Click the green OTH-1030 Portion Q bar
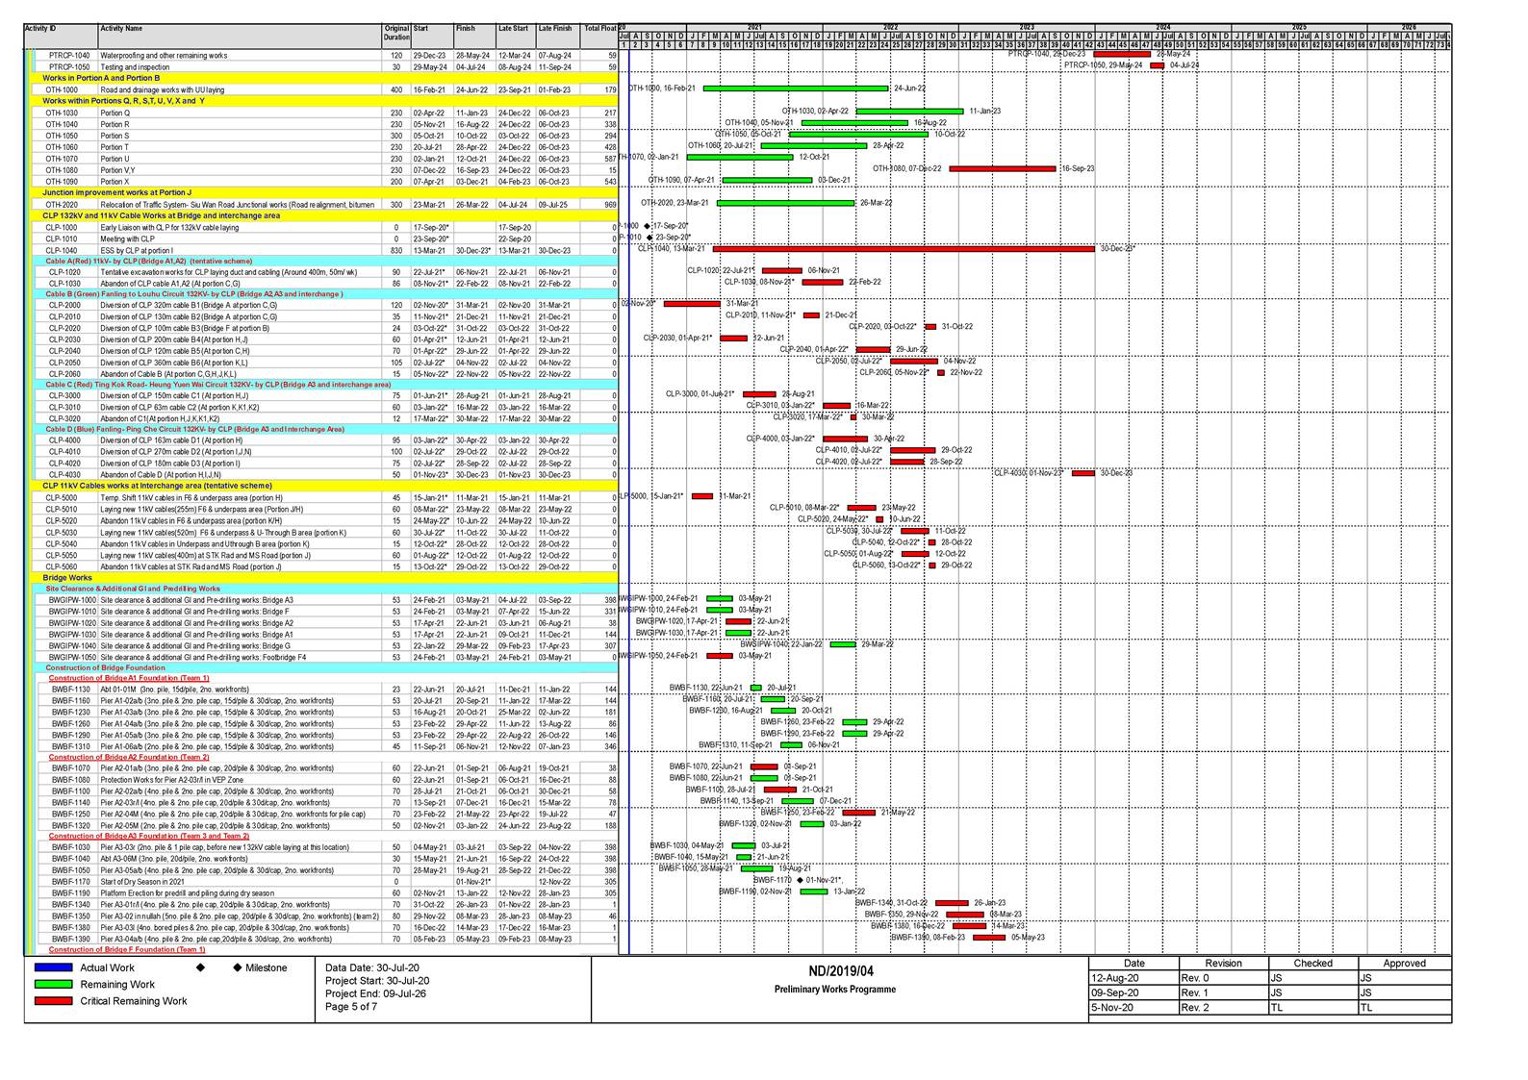Image resolution: width=1528 pixels, height=1080 pixels. (x=909, y=112)
